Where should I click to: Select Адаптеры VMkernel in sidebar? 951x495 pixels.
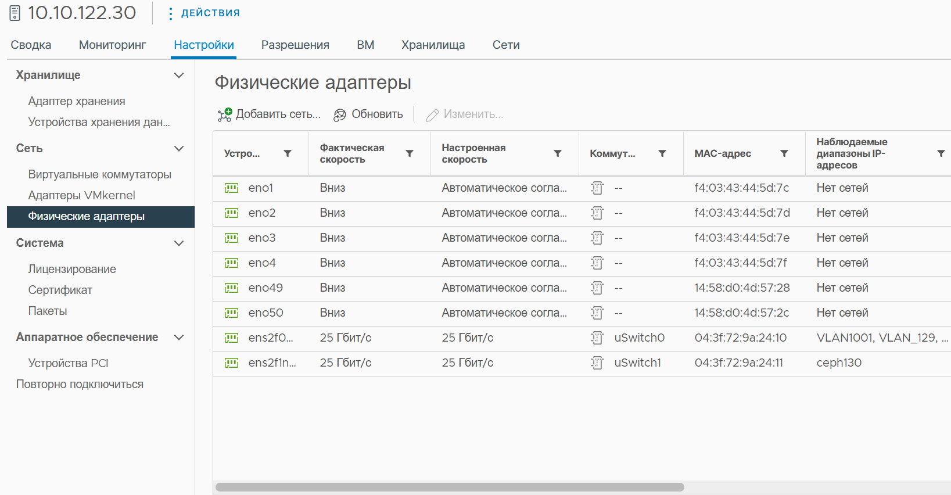(x=82, y=195)
